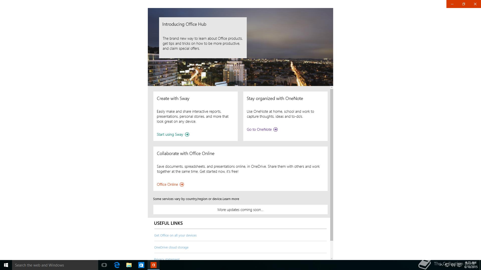Image resolution: width=481 pixels, height=270 pixels.
Task: Open the OneDrive cloud storage link
Action: point(171,247)
